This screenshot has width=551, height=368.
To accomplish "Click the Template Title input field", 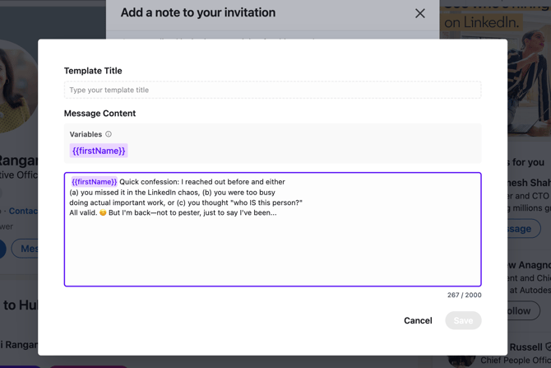I will pos(272,90).
